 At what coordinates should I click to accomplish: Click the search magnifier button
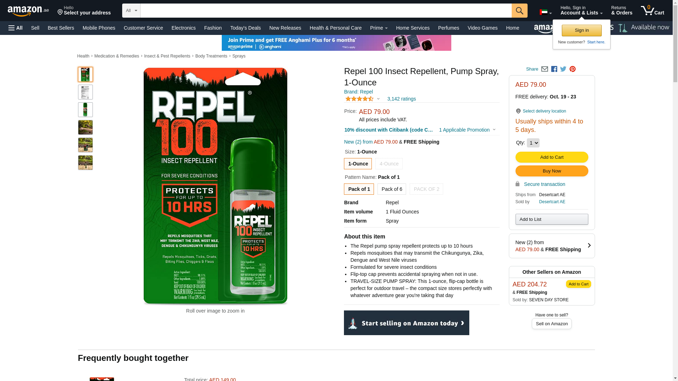[x=519, y=11]
